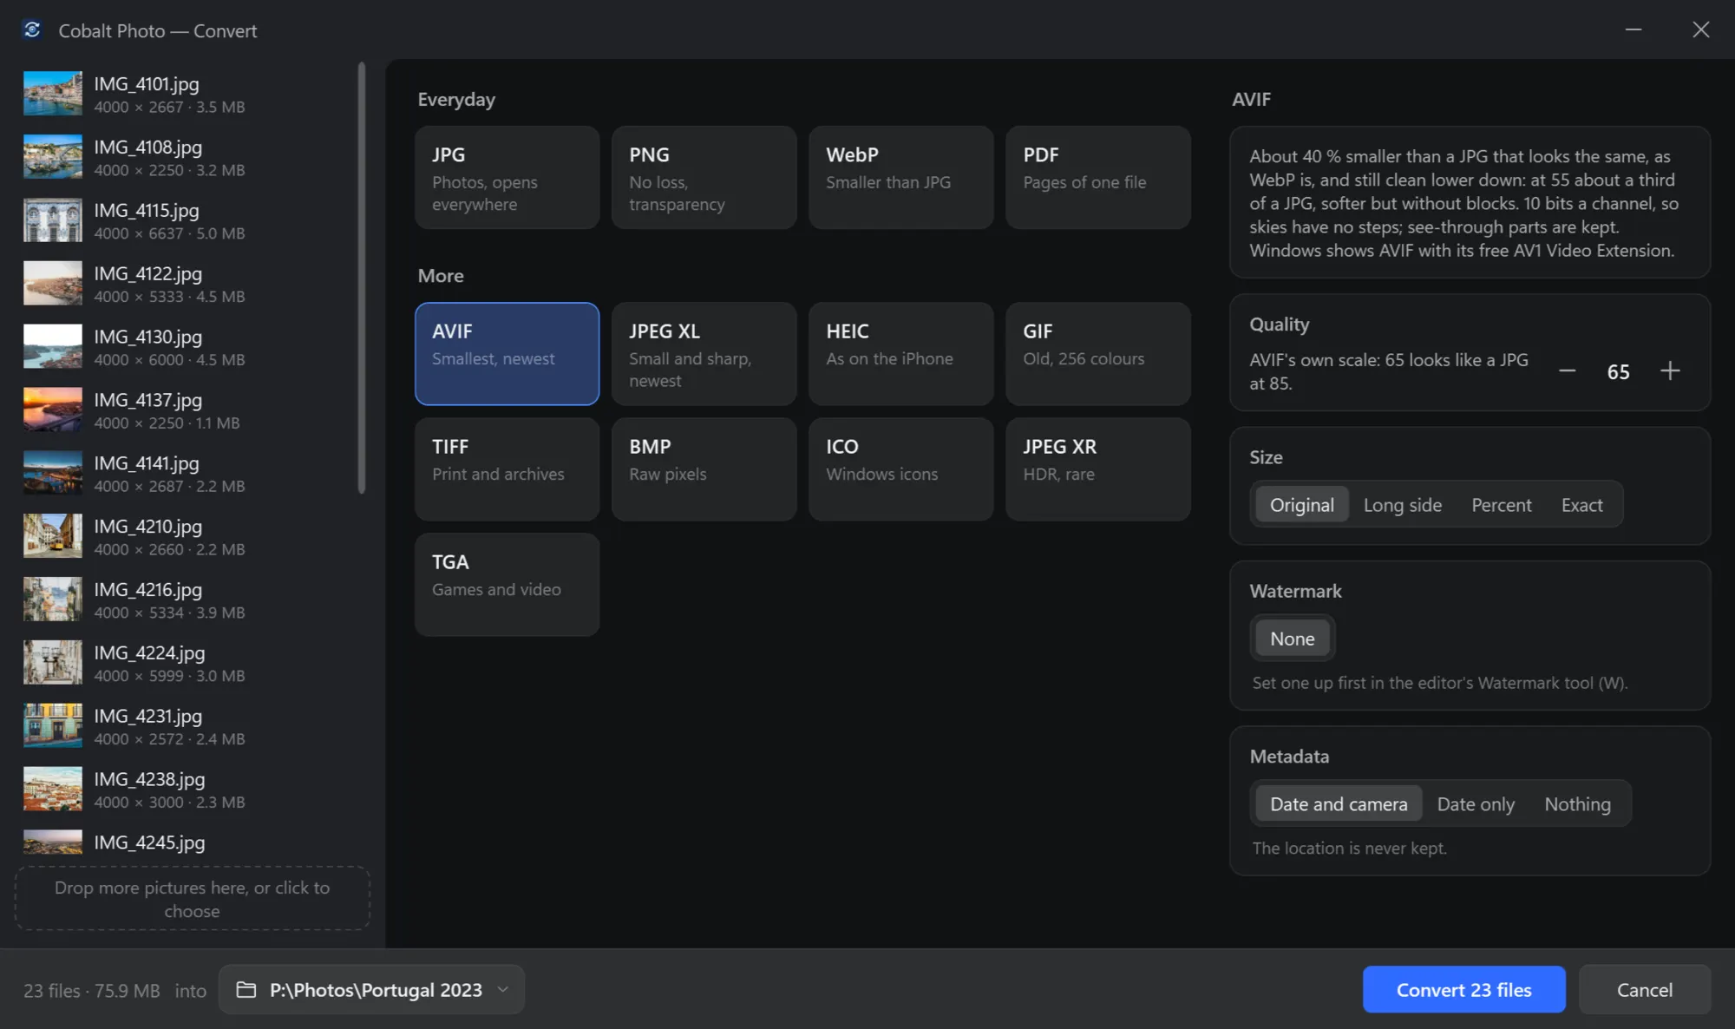Set Metadata to Nothing
Screen dimensions: 1735x1029
[x=1577, y=804]
